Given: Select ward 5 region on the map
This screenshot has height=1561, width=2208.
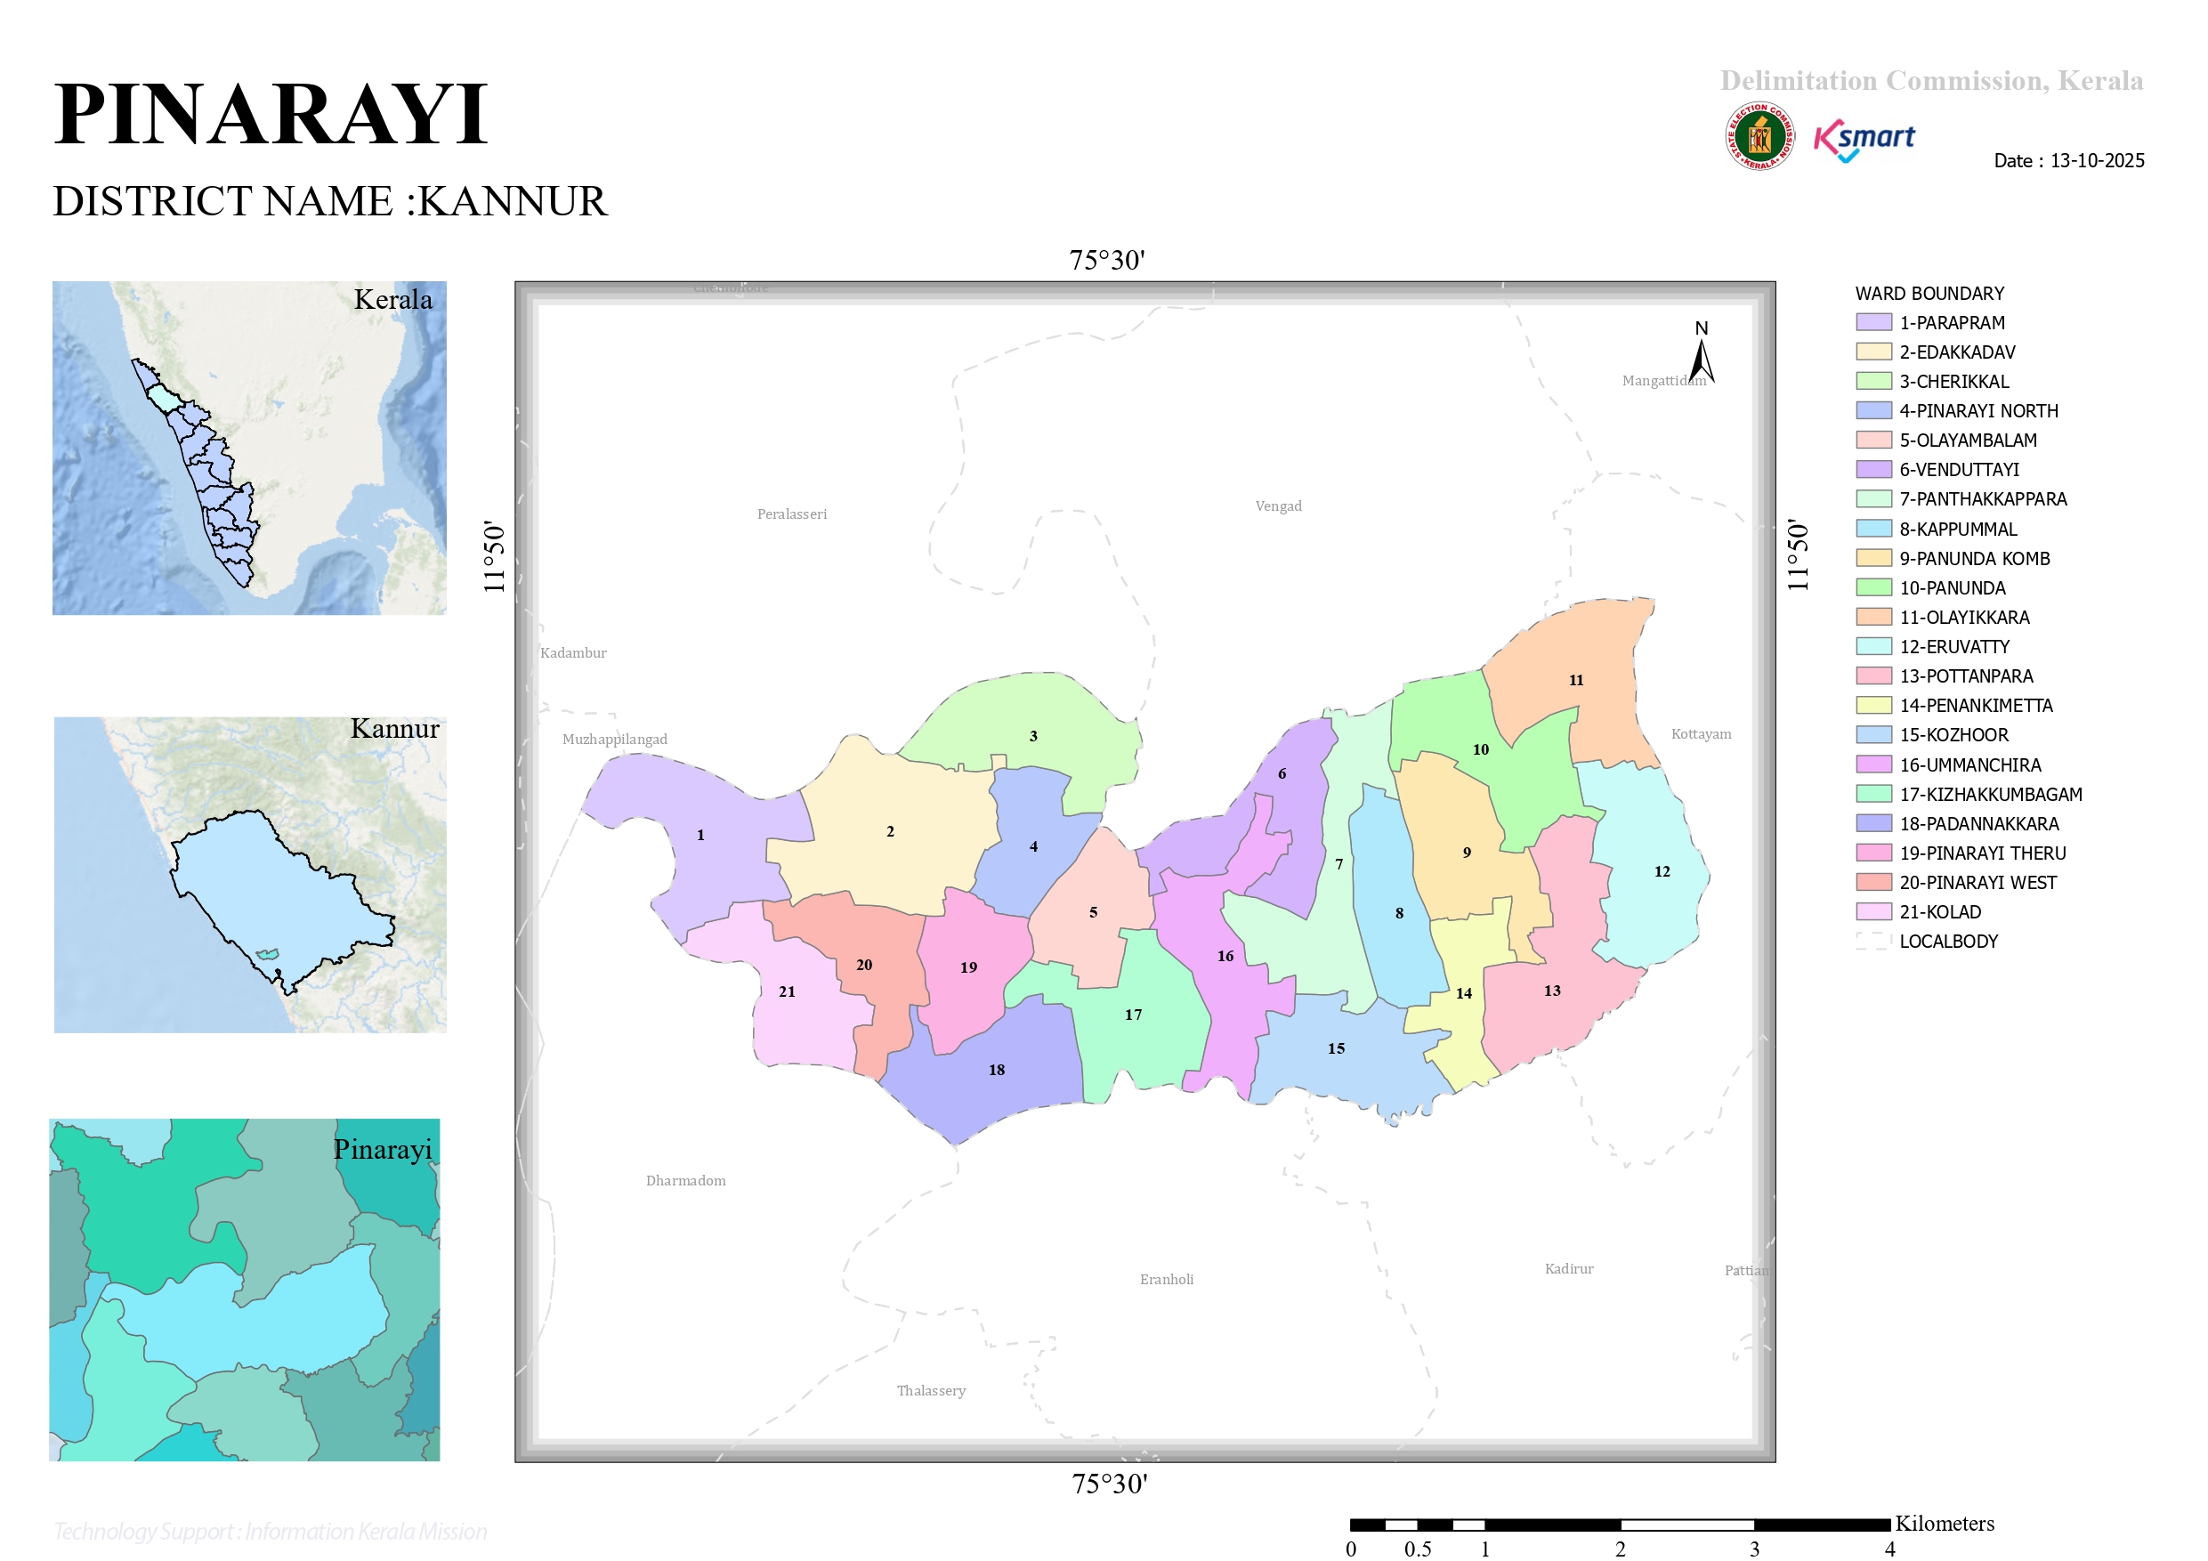Looking at the screenshot, I should (x=1093, y=912).
